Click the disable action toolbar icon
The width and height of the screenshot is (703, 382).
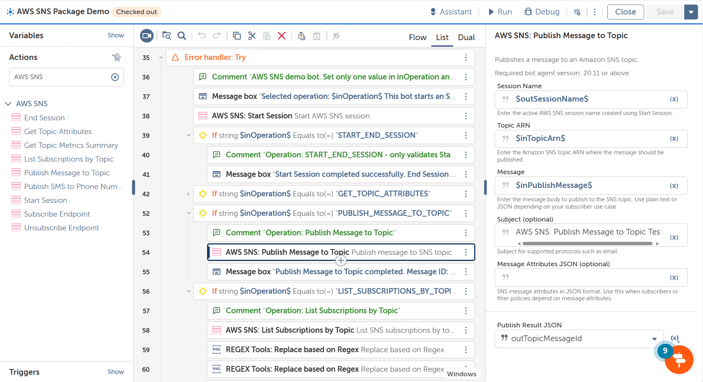(x=336, y=36)
